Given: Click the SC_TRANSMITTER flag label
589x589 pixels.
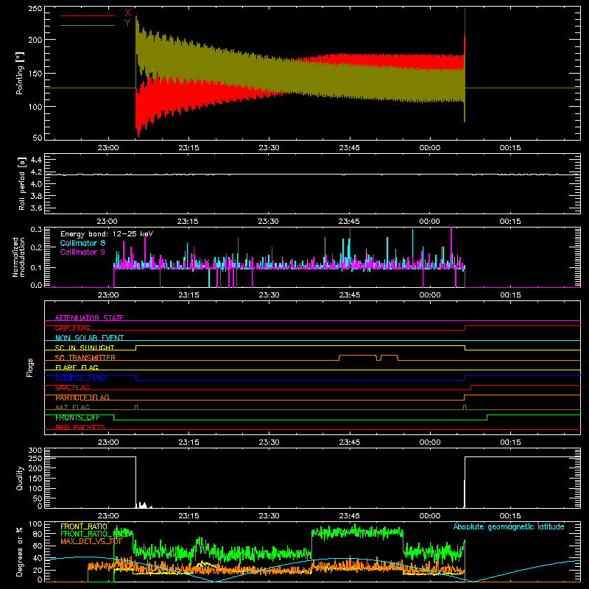Looking at the screenshot, I should pyautogui.click(x=85, y=358).
